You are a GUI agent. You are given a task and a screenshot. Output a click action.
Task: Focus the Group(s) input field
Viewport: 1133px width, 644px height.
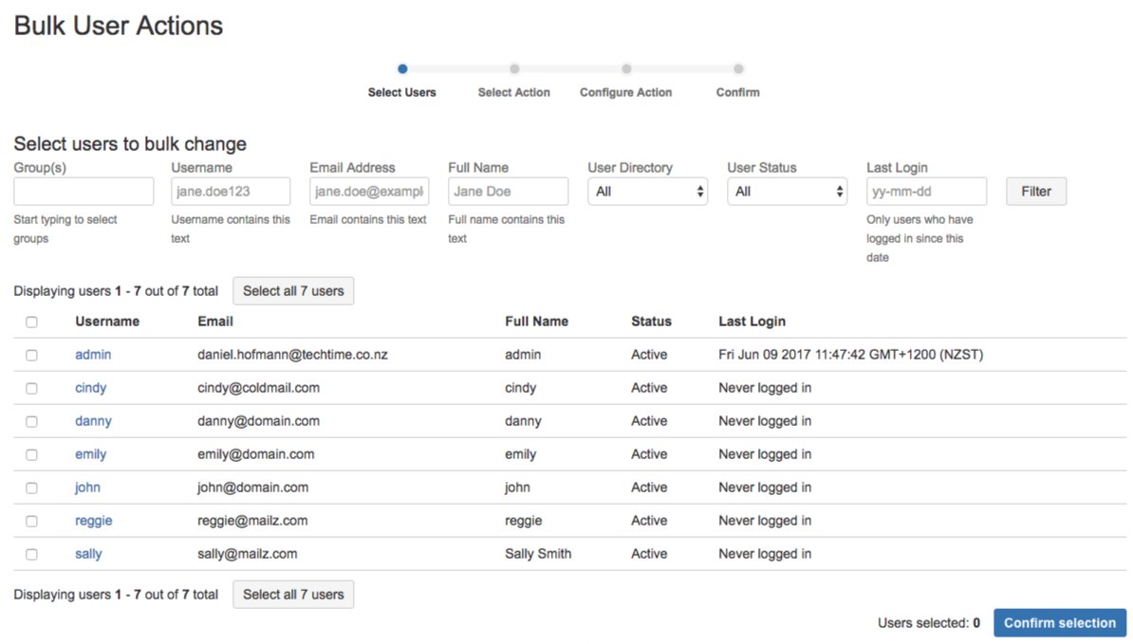84,192
